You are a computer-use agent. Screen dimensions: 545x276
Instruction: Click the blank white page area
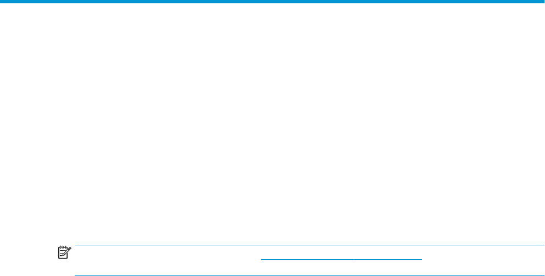coord(272,121)
